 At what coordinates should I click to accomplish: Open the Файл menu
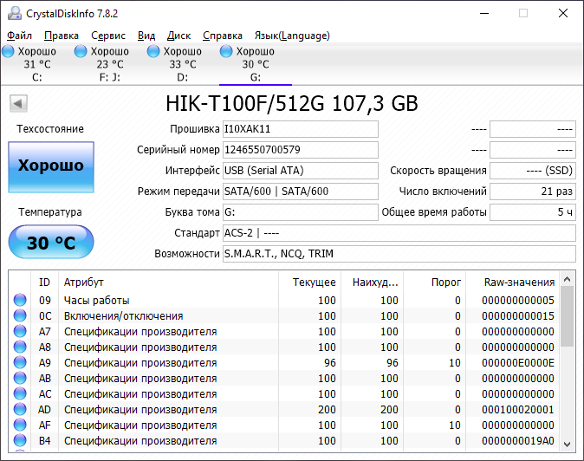19,36
